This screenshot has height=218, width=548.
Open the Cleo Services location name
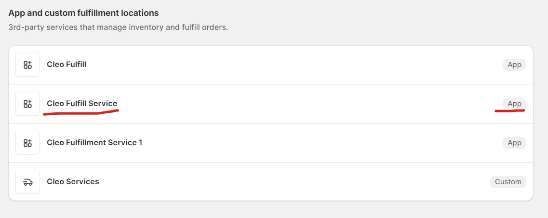(73, 181)
